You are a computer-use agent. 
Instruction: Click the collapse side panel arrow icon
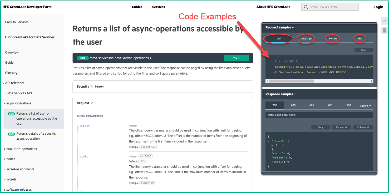pos(384,21)
